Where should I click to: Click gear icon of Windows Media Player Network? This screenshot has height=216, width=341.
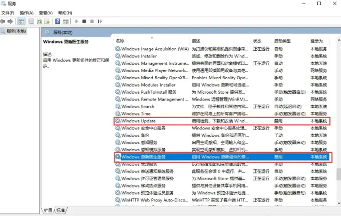(x=118, y=70)
